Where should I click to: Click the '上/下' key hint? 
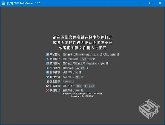84,59
